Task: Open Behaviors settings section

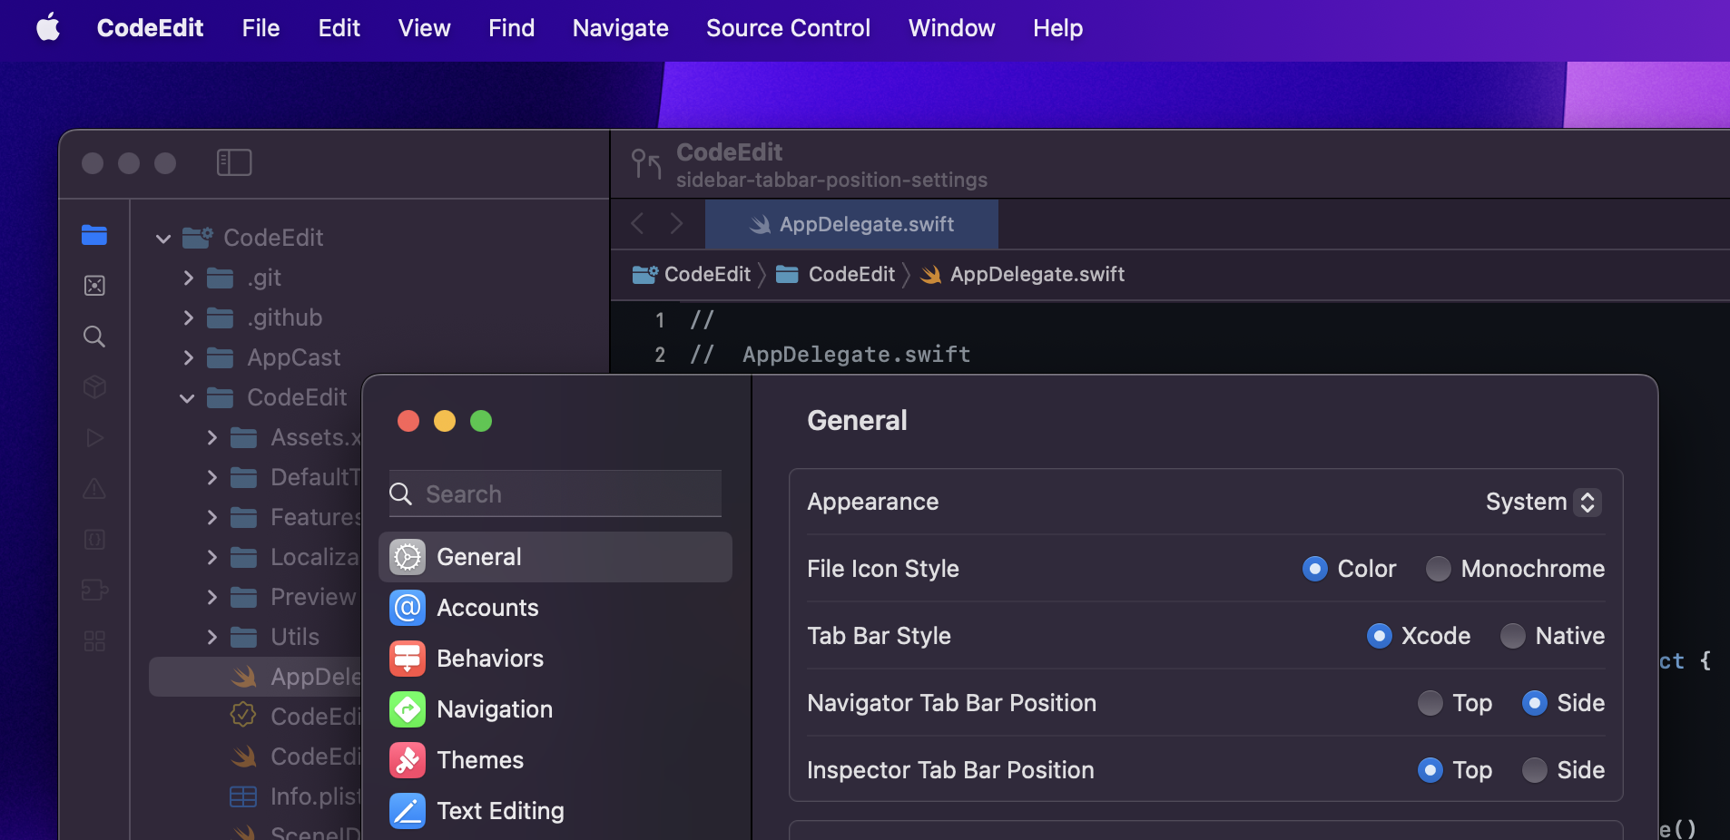Action: (555, 659)
